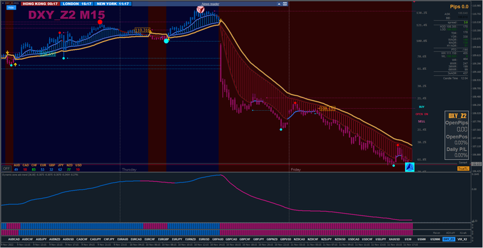Select the LONDON session clock

coord(76,4)
